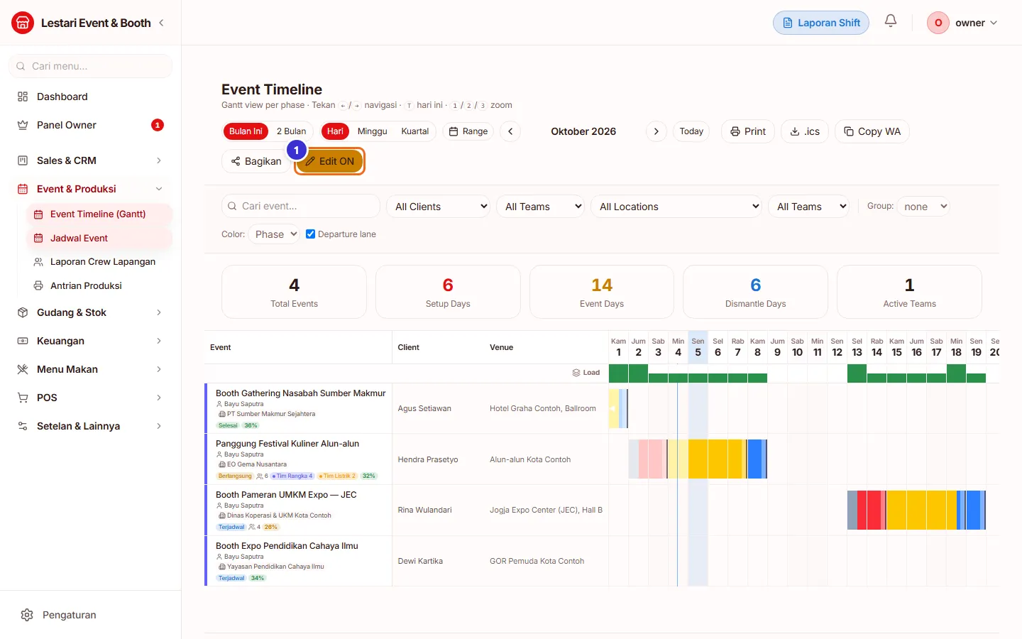Image resolution: width=1022 pixels, height=639 pixels.
Task: Expand the Sales & CRM menu
Action: click(90, 160)
